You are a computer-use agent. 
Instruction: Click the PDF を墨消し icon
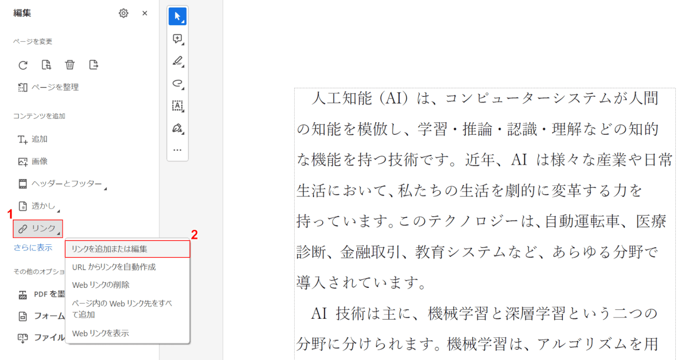(x=23, y=295)
